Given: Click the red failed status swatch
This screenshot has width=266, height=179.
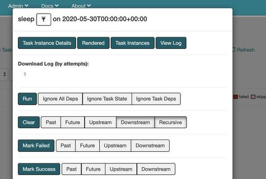Looking at the screenshot, I should 235,97.
